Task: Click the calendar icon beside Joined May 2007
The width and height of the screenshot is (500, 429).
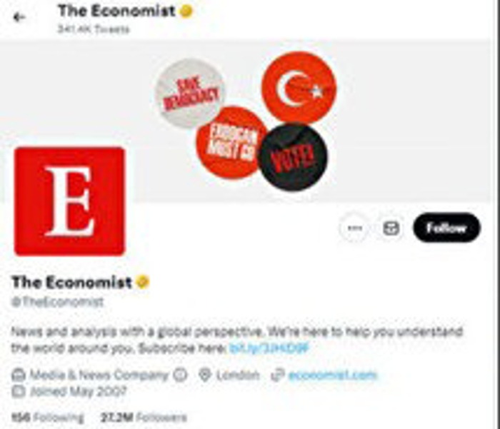Action: (18, 391)
